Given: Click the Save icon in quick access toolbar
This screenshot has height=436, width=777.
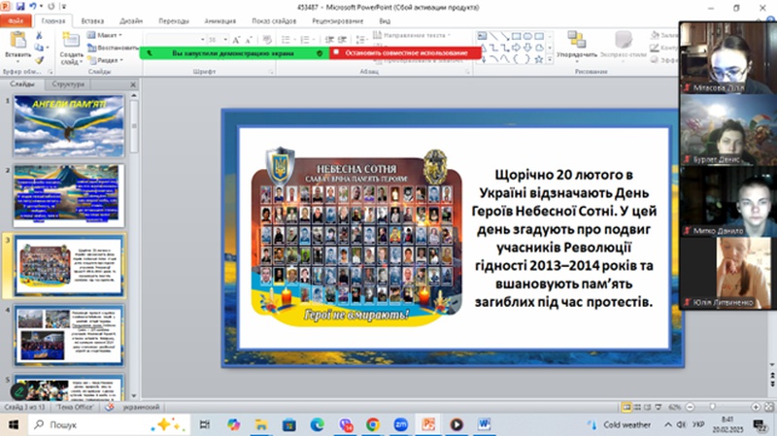Looking at the screenshot, I should [x=21, y=5].
